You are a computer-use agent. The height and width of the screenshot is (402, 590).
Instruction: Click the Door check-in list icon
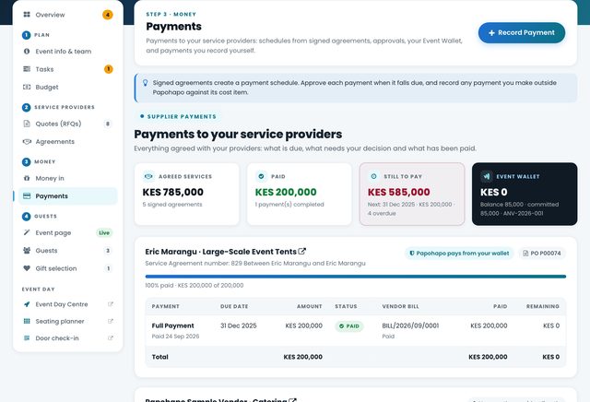pyautogui.click(x=27, y=338)
